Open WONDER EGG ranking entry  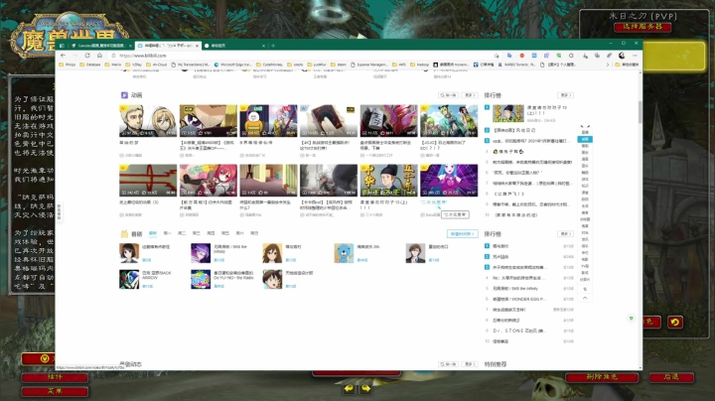tap(519, 299)
